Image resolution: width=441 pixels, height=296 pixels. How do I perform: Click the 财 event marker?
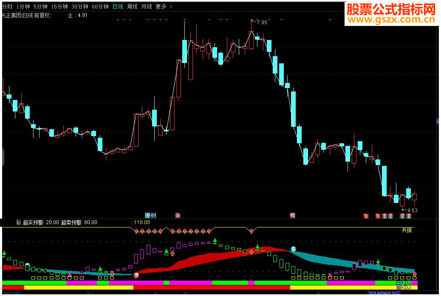pos(153,216)
